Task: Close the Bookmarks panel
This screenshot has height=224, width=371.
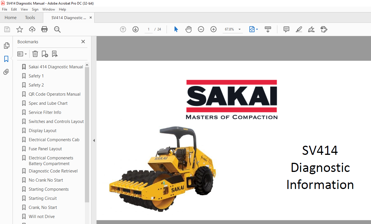Action: point(83,42)
